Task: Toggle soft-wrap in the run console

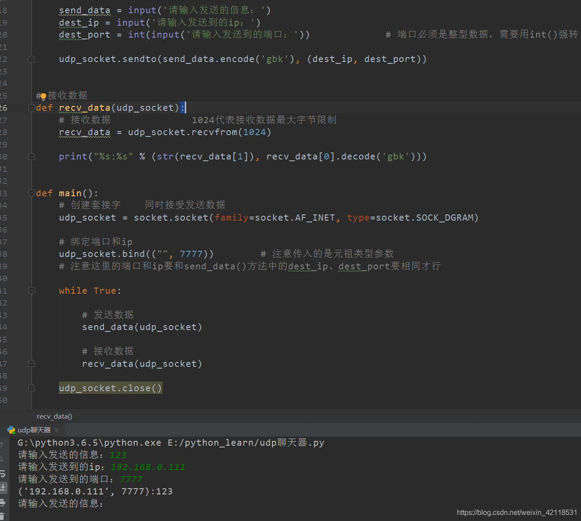Action: coord(2,474)
